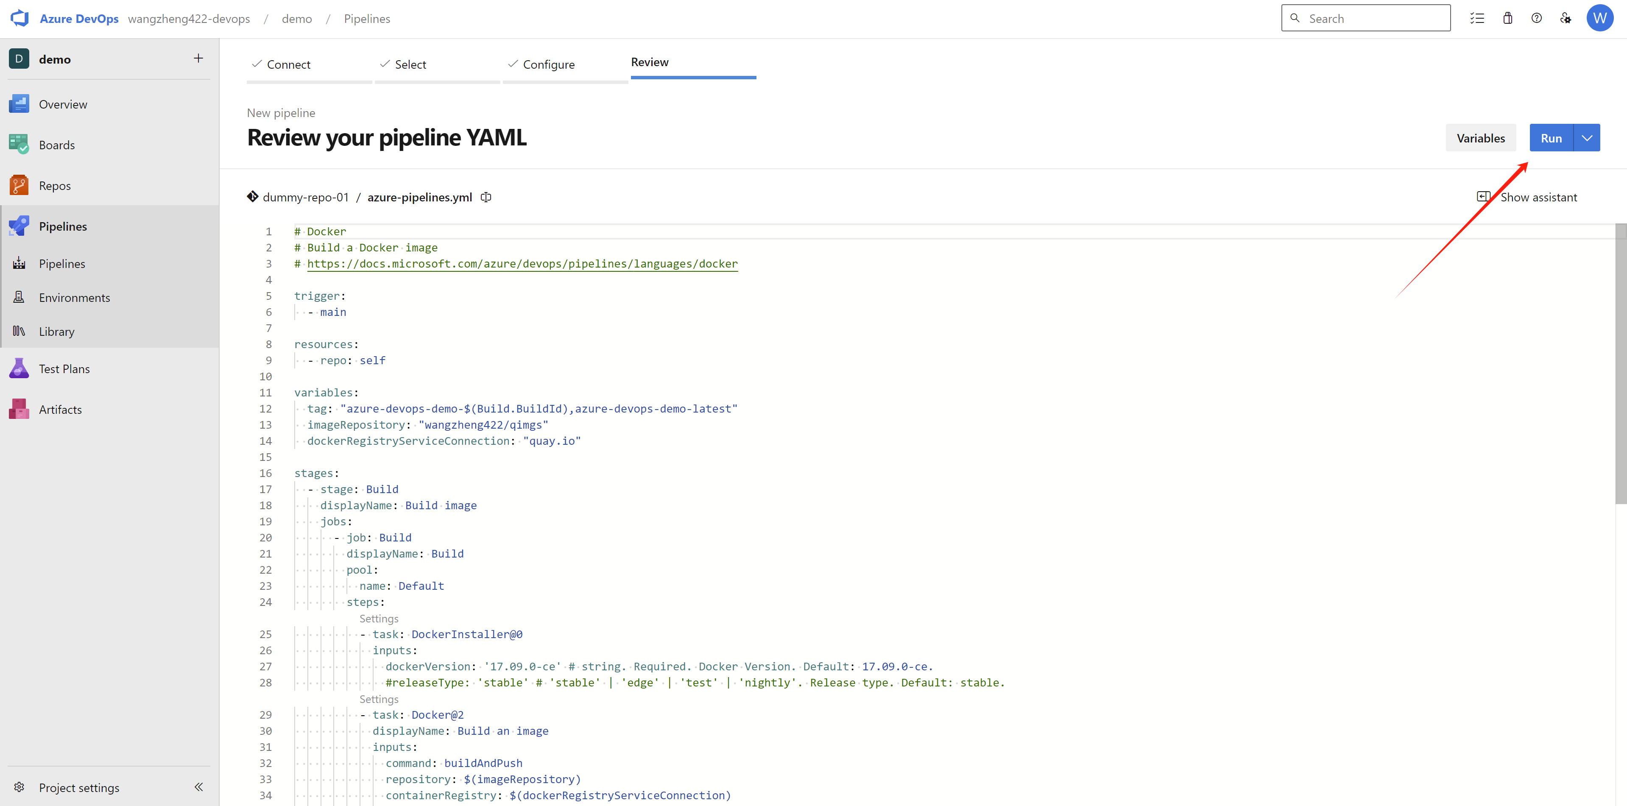Open Artifacts from the sidebar
Image resolution: width=1627 pixels, height=806 pixels.
tap(60, 409)
